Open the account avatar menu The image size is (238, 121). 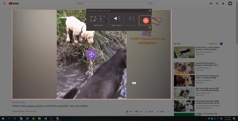click(230, 3)
